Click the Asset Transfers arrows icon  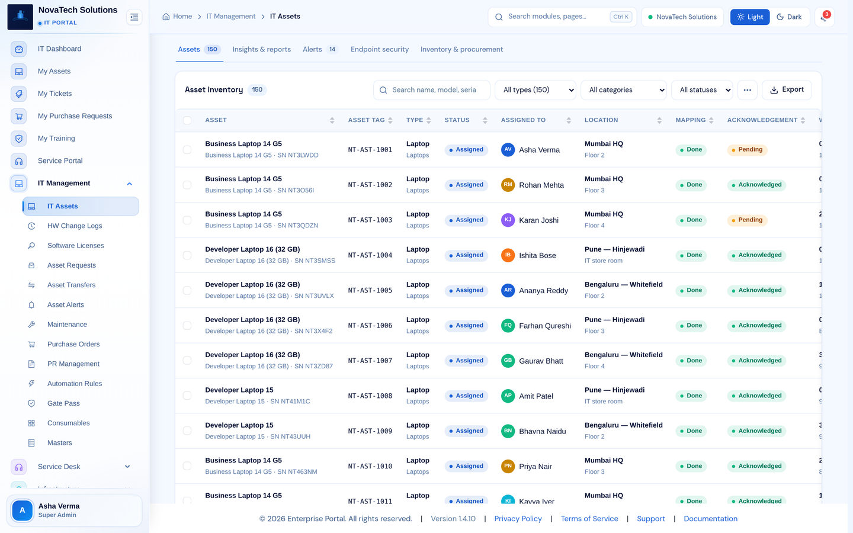point(31,285)
